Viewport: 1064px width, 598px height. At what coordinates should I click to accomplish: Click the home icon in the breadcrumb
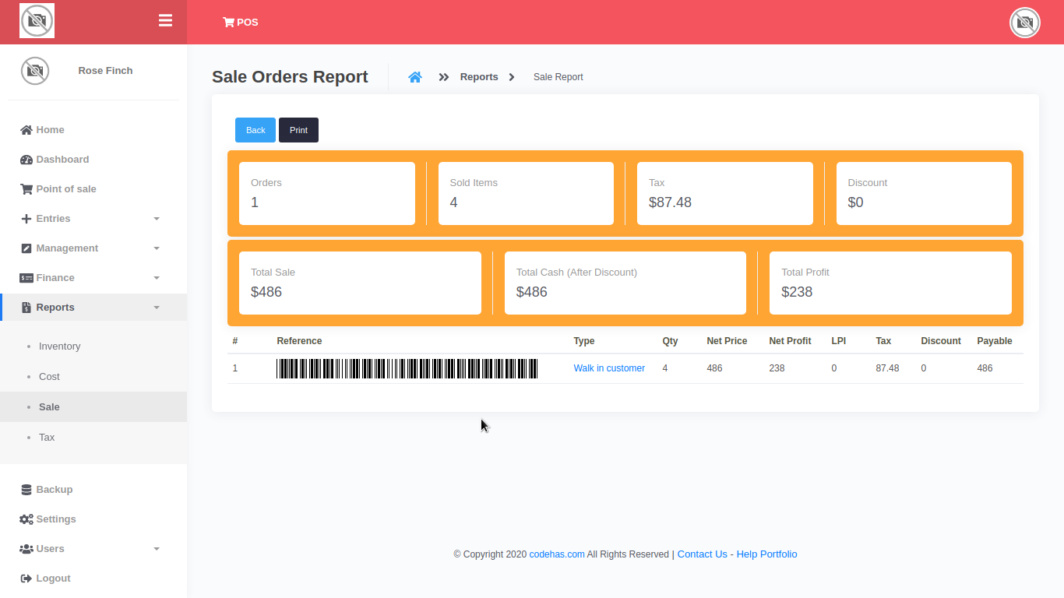[x=415, y=76]
